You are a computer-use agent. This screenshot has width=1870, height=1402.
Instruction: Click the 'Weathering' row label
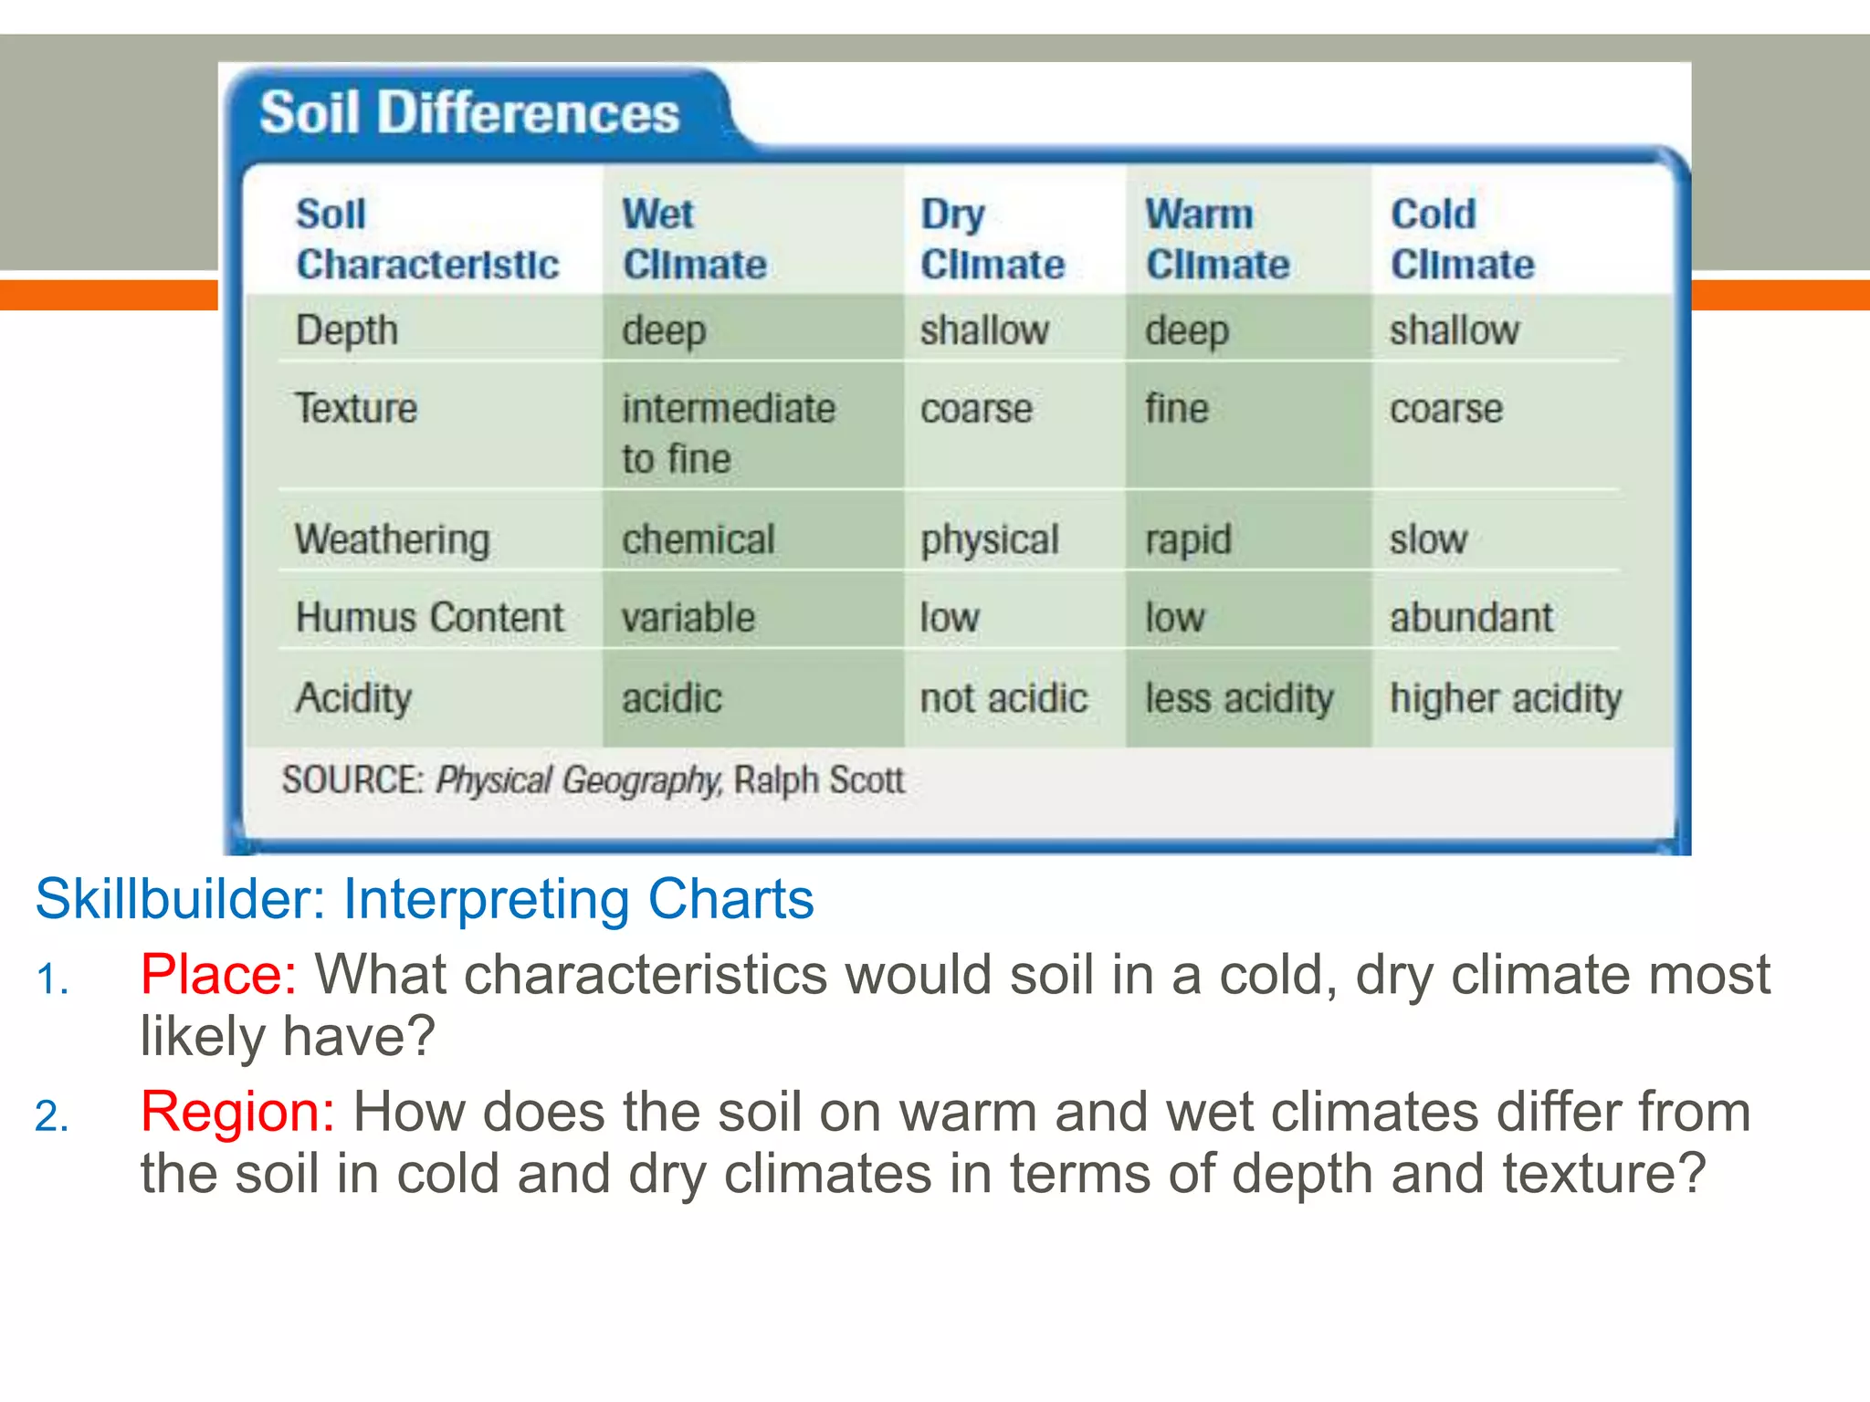point(393,539)
